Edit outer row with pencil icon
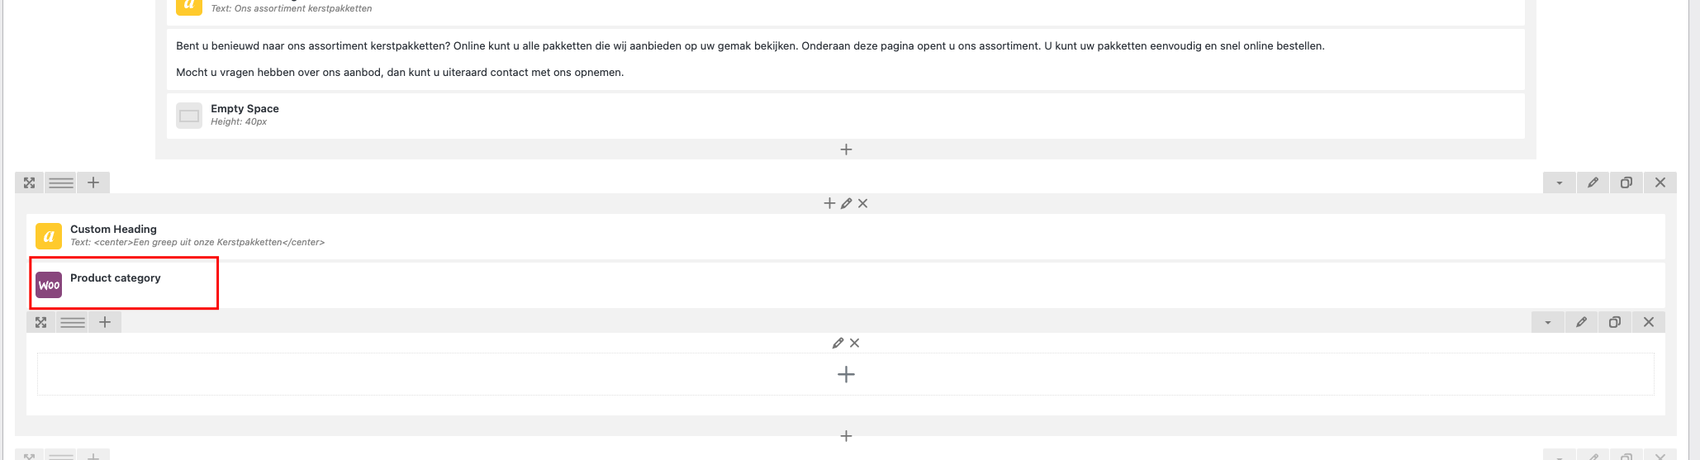 (x=1593, y=183)
